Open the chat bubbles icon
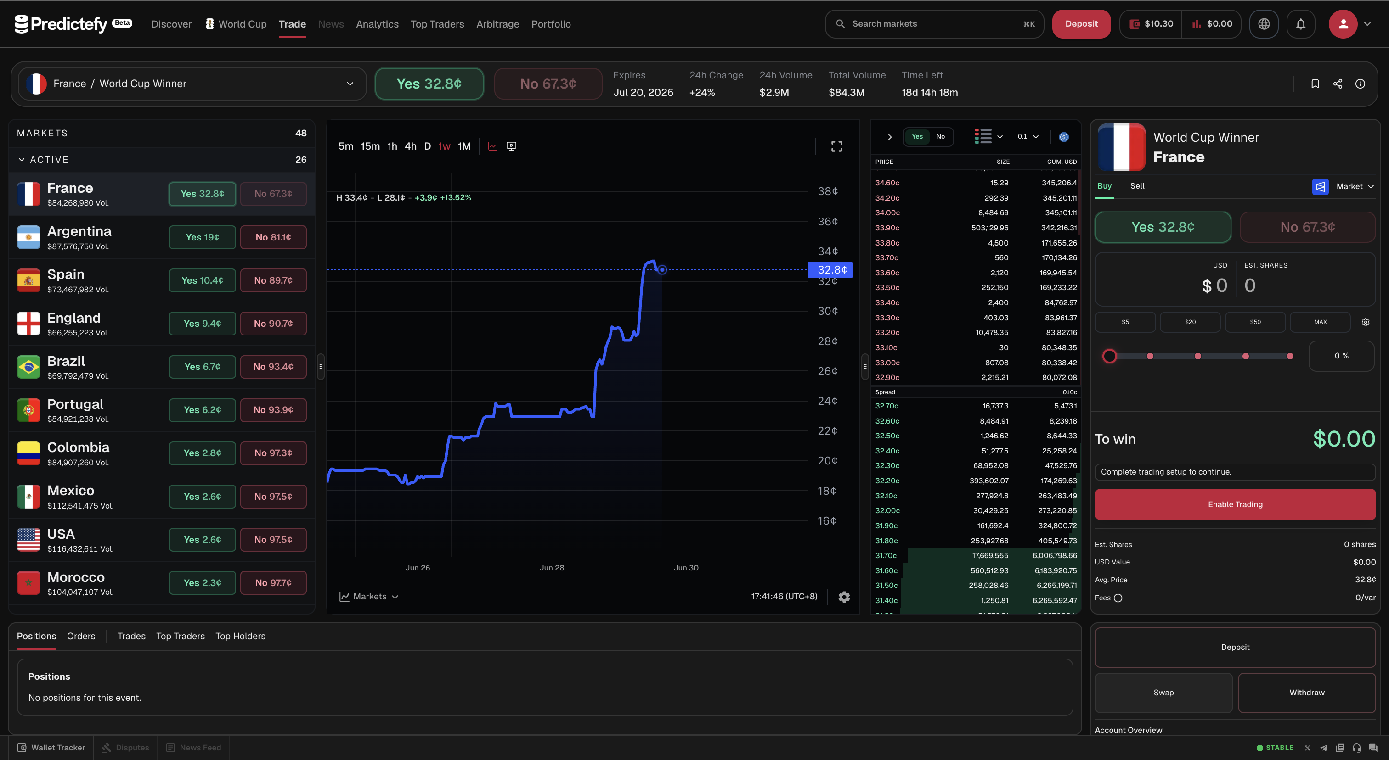This screenshot has width=1389, height=760. (1373, 748)
